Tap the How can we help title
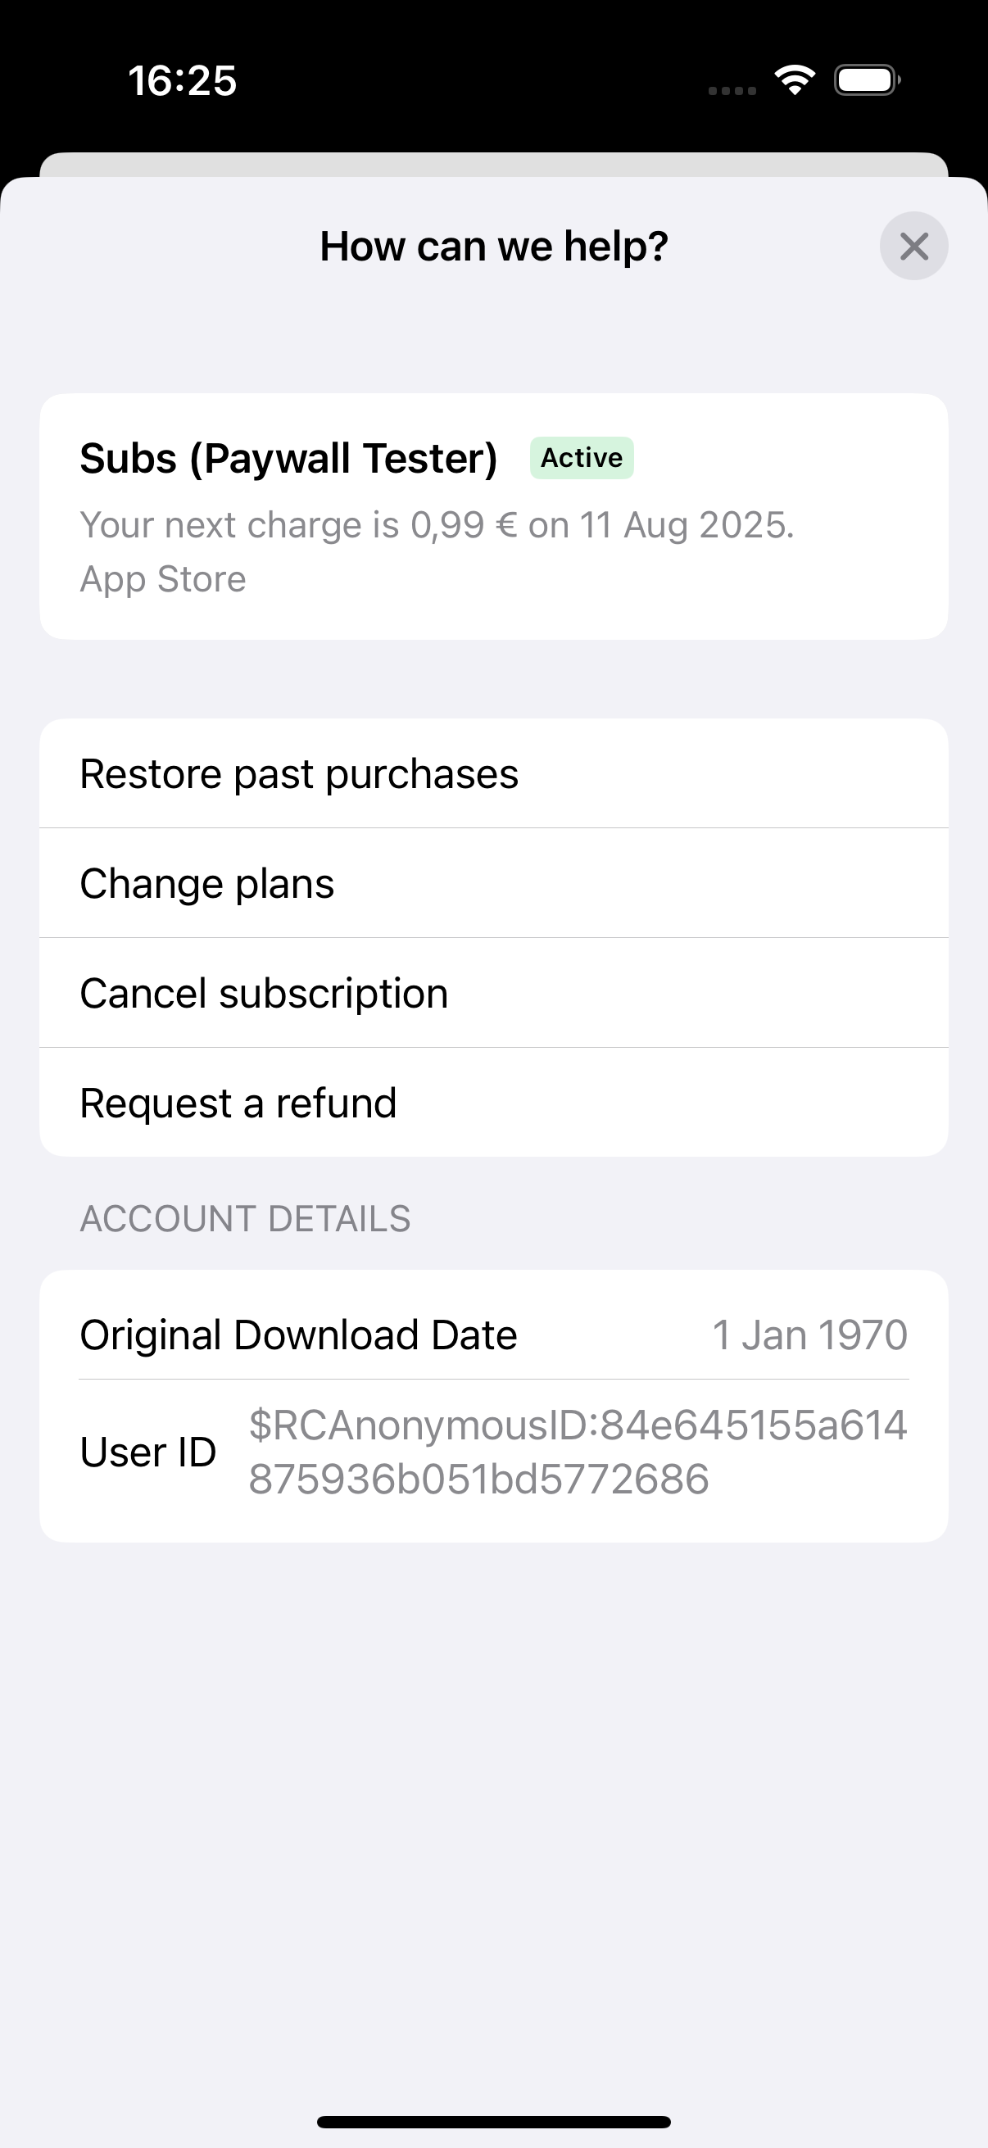This screenshot has height=2148, width=988. 493,245
